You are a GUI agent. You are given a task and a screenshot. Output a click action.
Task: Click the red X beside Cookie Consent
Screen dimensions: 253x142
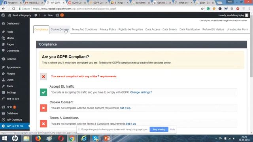(43, 108)
